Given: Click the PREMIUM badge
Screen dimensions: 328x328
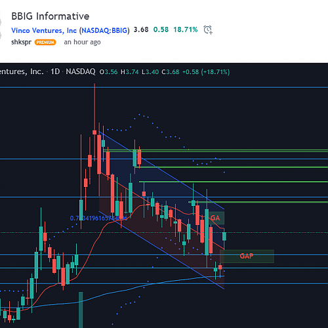Looking at the screenshot, I should click(45, 42).
